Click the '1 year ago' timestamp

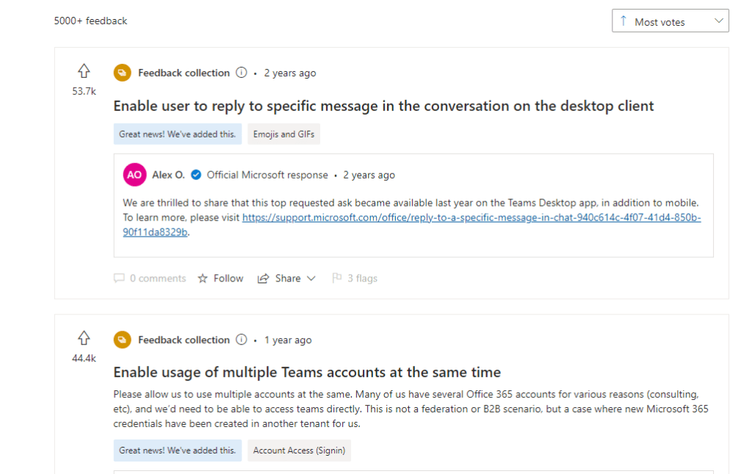point(288,340)
